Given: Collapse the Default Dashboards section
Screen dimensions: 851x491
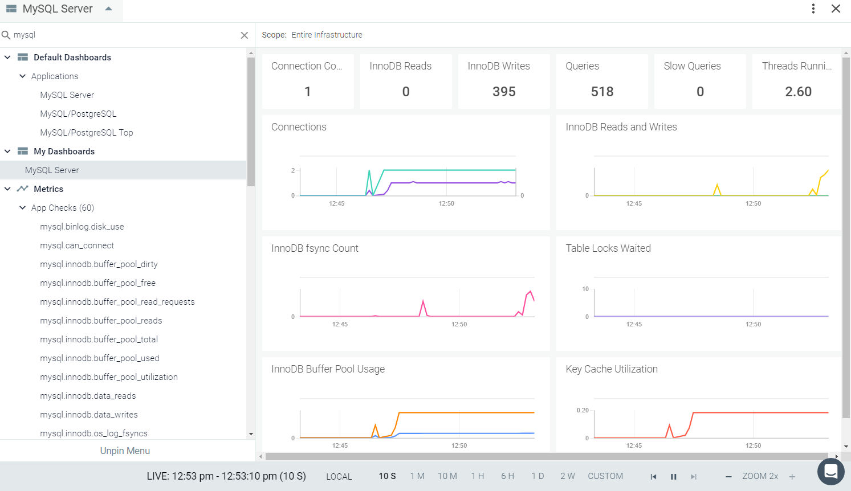Looking at the screenshot, I should (7, 57).
